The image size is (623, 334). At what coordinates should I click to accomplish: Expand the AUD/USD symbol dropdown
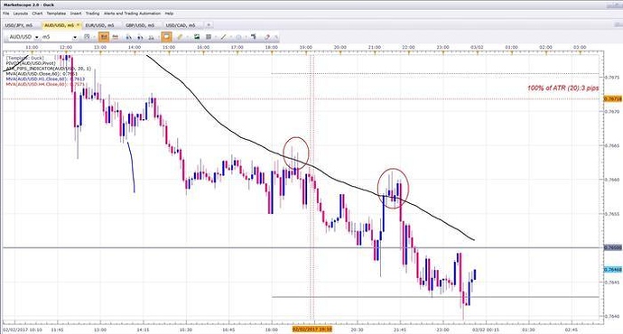click(36, 37)
